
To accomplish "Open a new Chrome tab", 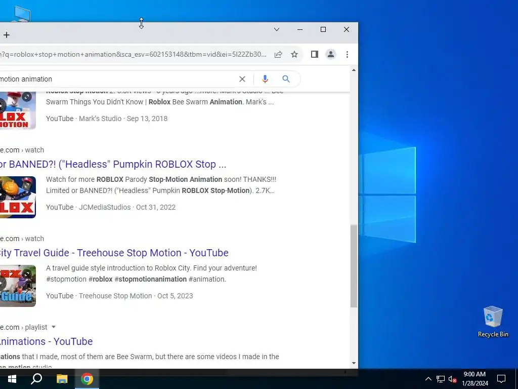I will (7, 35).
